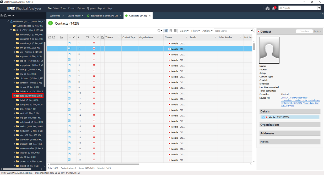The width and height of the screenshot is (324, 175).
Task: Open the Filters dropdown
Action: pyautogui.click(x=195, y=31)
